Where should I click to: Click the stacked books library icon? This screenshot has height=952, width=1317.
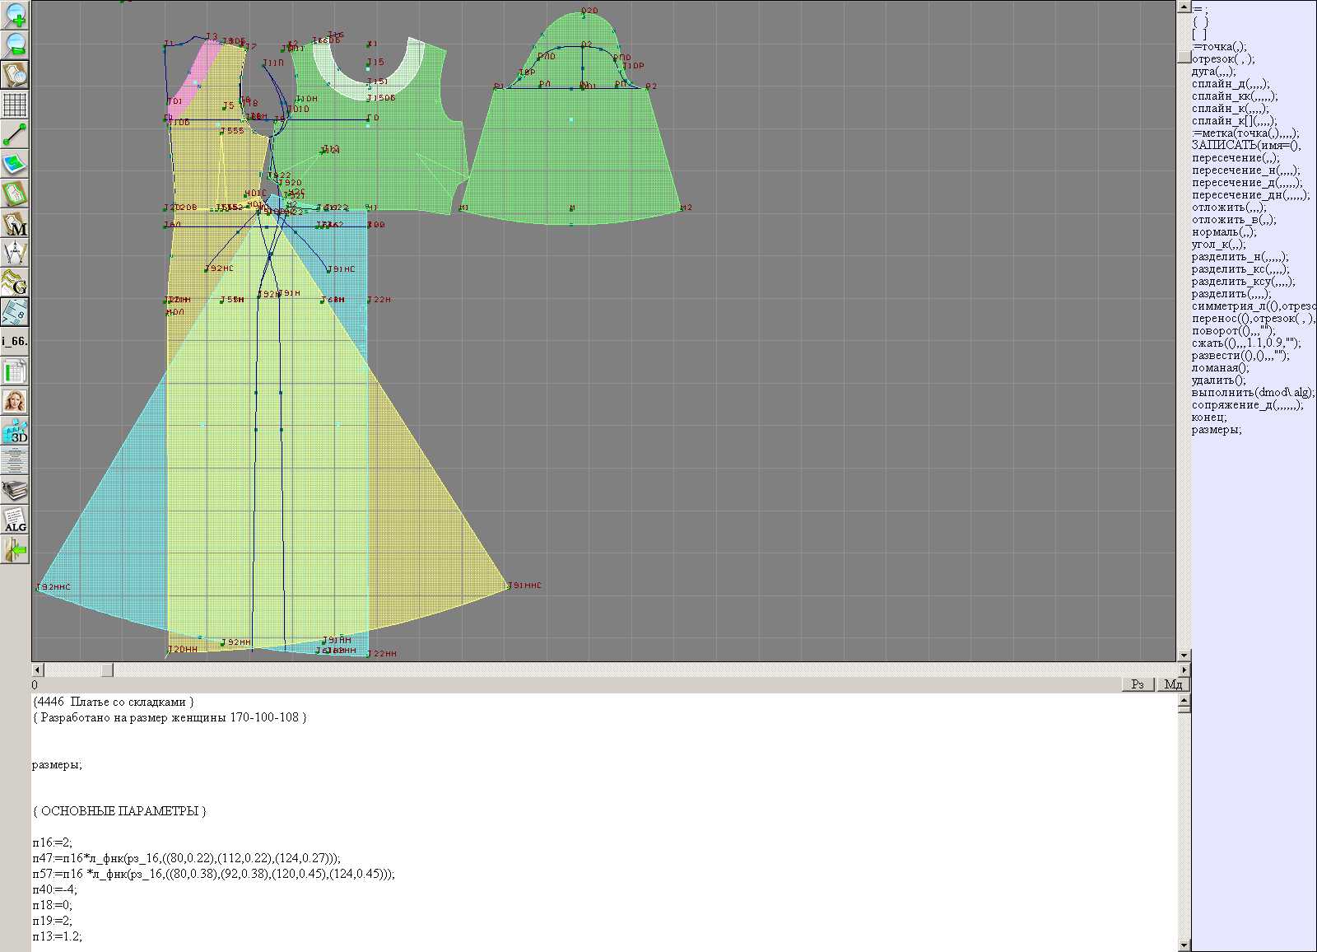pyautogui.click(x=15, y=491)
